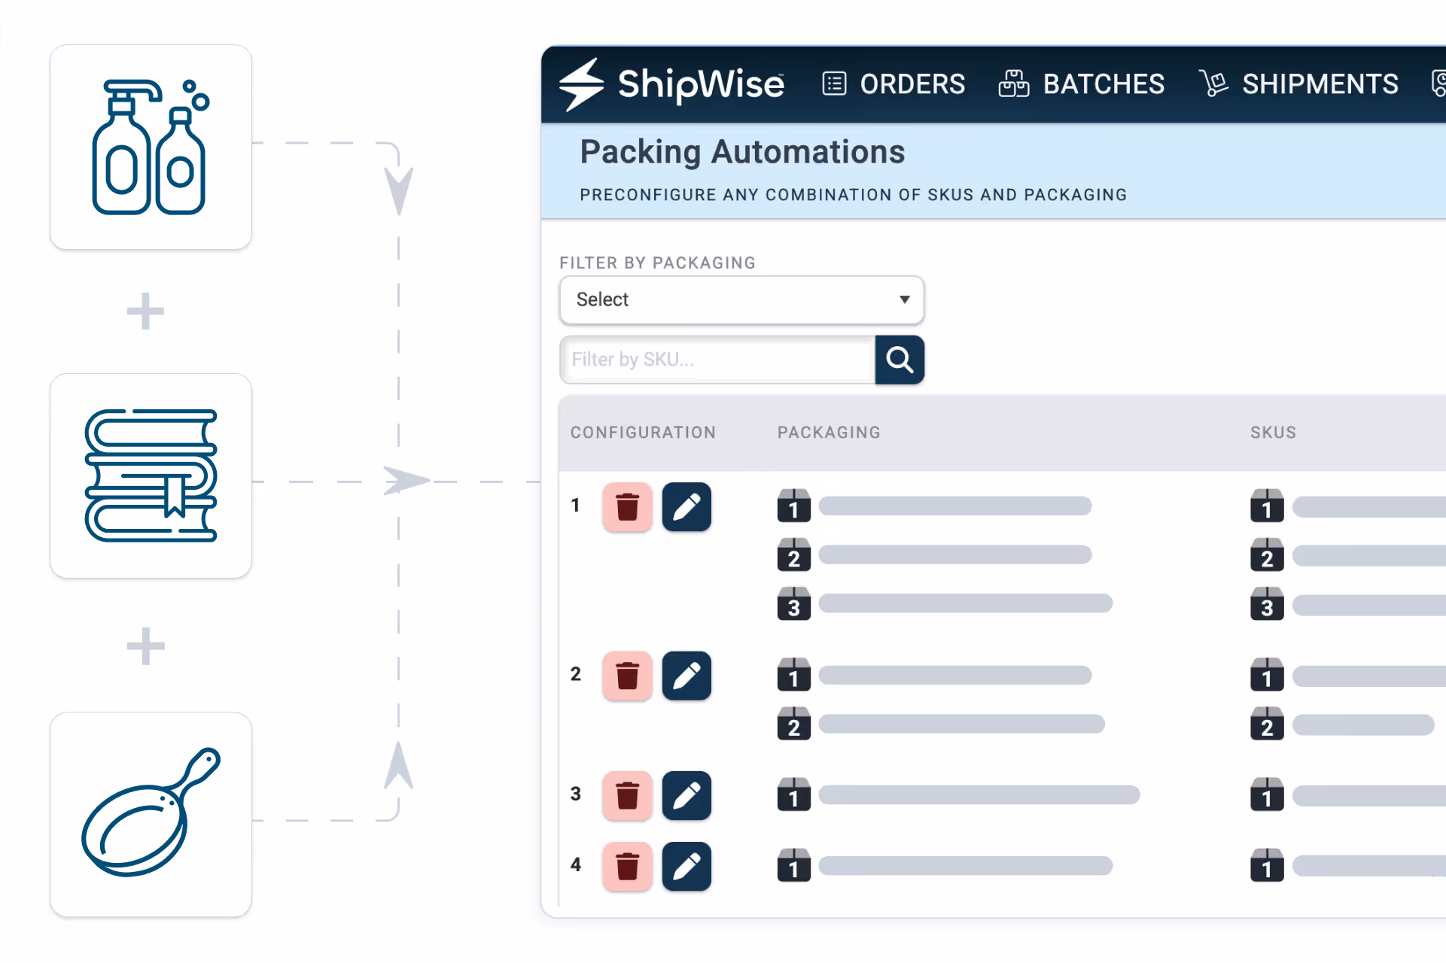Click the Packaging column header
The height and width of the screenshot is (963, 1446).
[829, 433]
